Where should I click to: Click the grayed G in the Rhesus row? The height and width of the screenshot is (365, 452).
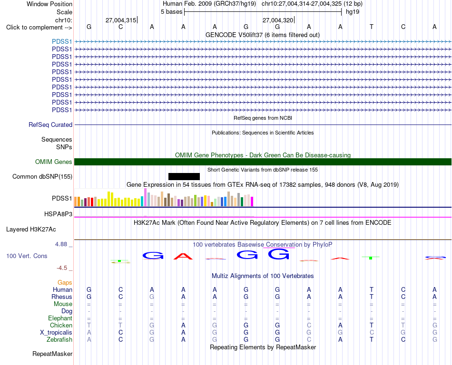[152, 297]
